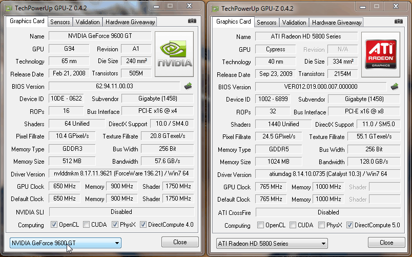The height and width of the screenshot is (257, 412).
Task: Click the Release Date value Sep 23, 2009
Action: click(x=276, y=74)
